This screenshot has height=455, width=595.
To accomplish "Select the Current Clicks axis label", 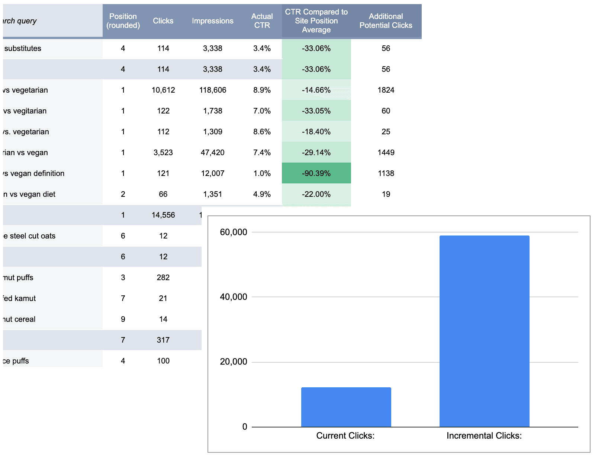I will (346, 436).
